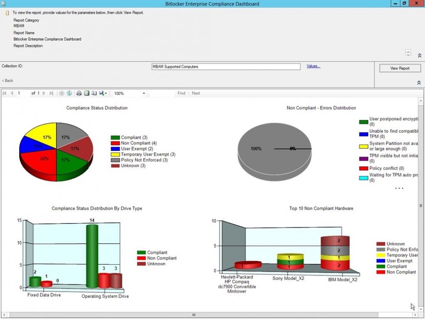Viewport: 425px width, 319px height.
Task: Click the horizontal scrollbar left arrow
Action: [x=4, y=315]
